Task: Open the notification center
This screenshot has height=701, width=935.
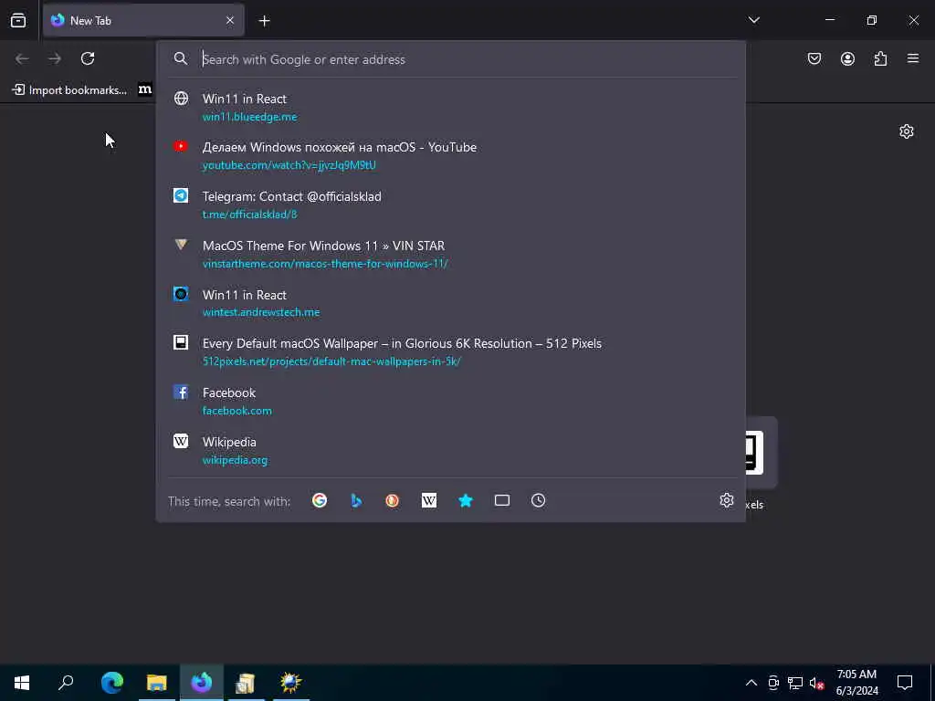Action: click(x=905, y=683)
